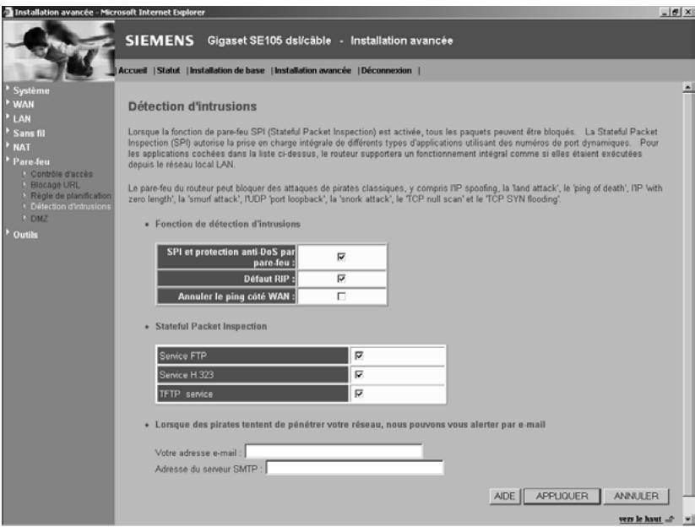Toggle the TFTP service checkbox
The width and height of the screenshot is (695, 527).
(x=359, y=394)
